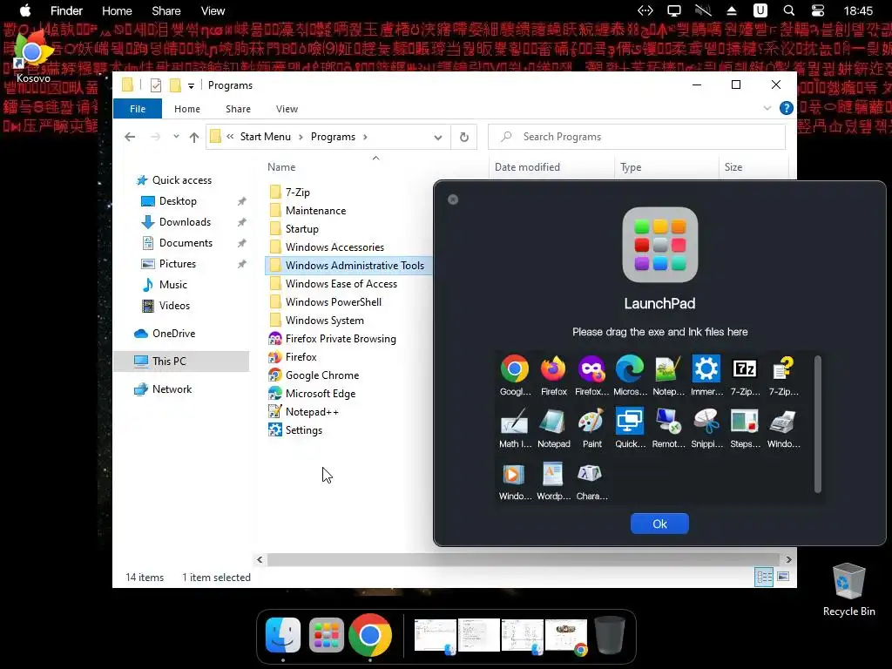Open Notepad icon in LaunchPad grid

pos(553,422)
